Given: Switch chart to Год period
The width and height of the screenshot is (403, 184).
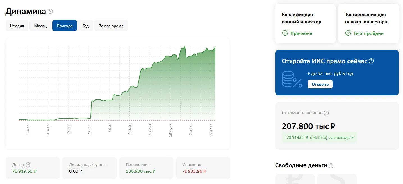Looking at the screenshot, I should coord(86,26).
